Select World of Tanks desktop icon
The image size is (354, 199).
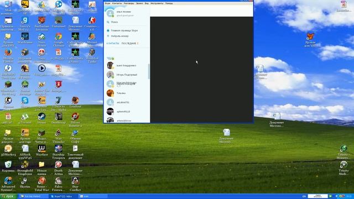pos(92,55)
